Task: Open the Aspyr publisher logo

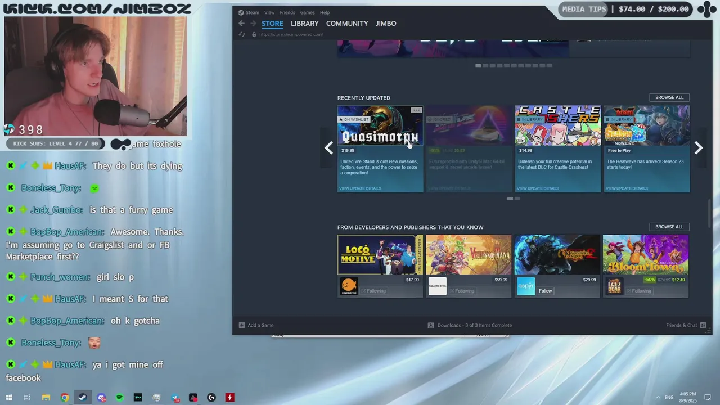Action: pyautogui.click(x=526, y=286)
